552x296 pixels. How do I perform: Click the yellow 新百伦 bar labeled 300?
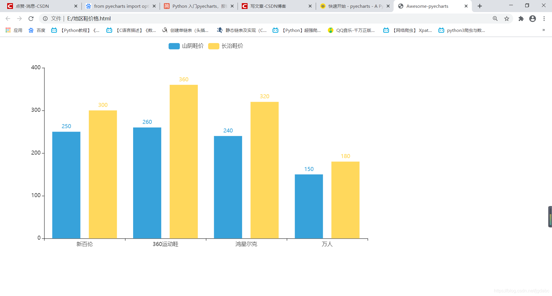pos(103,174)
